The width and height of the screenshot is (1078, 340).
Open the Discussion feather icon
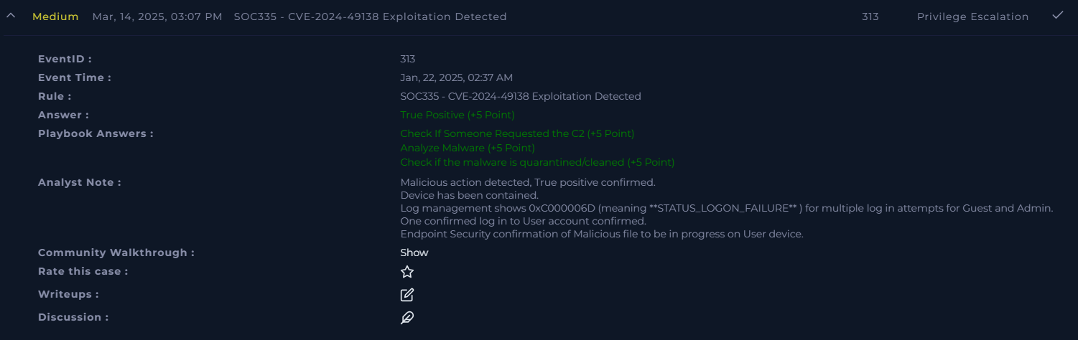point(407,318)
